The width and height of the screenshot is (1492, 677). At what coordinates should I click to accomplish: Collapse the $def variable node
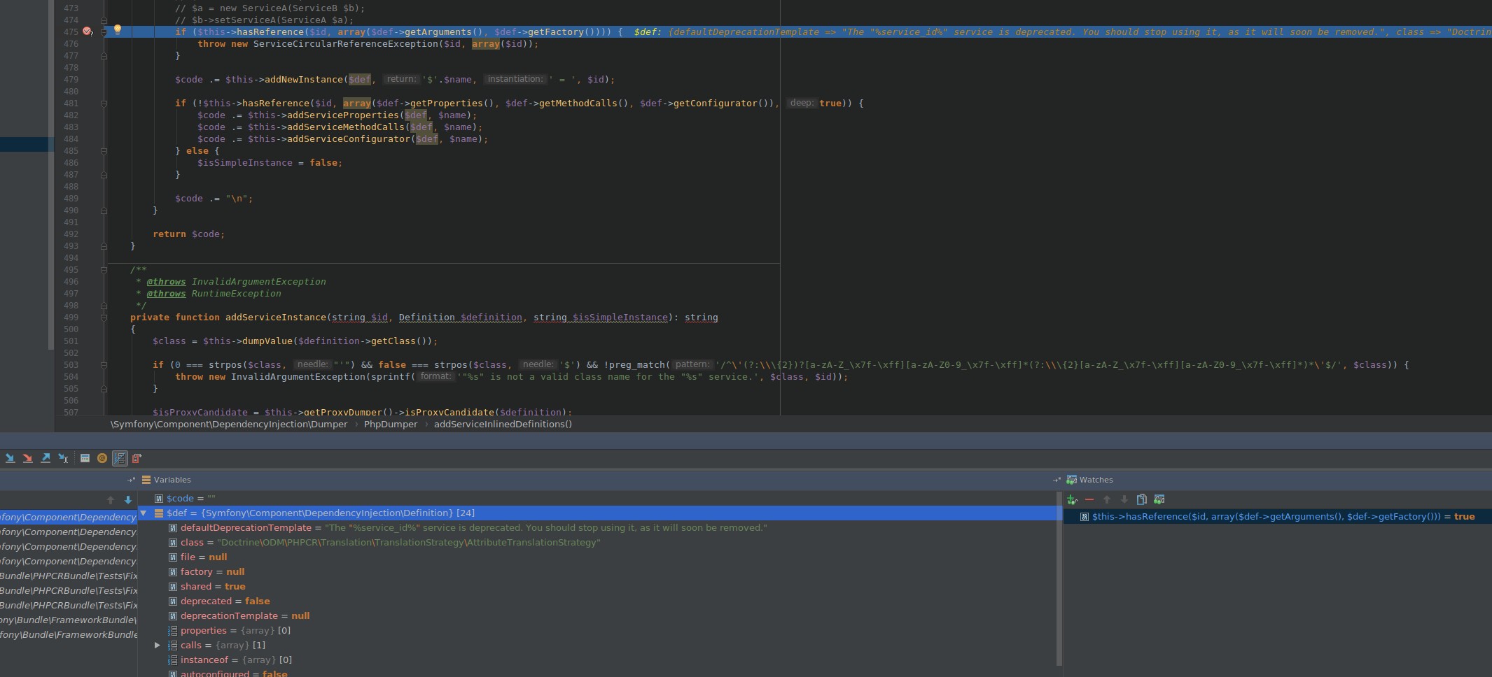pyautogui.click(x=144, y=513)
